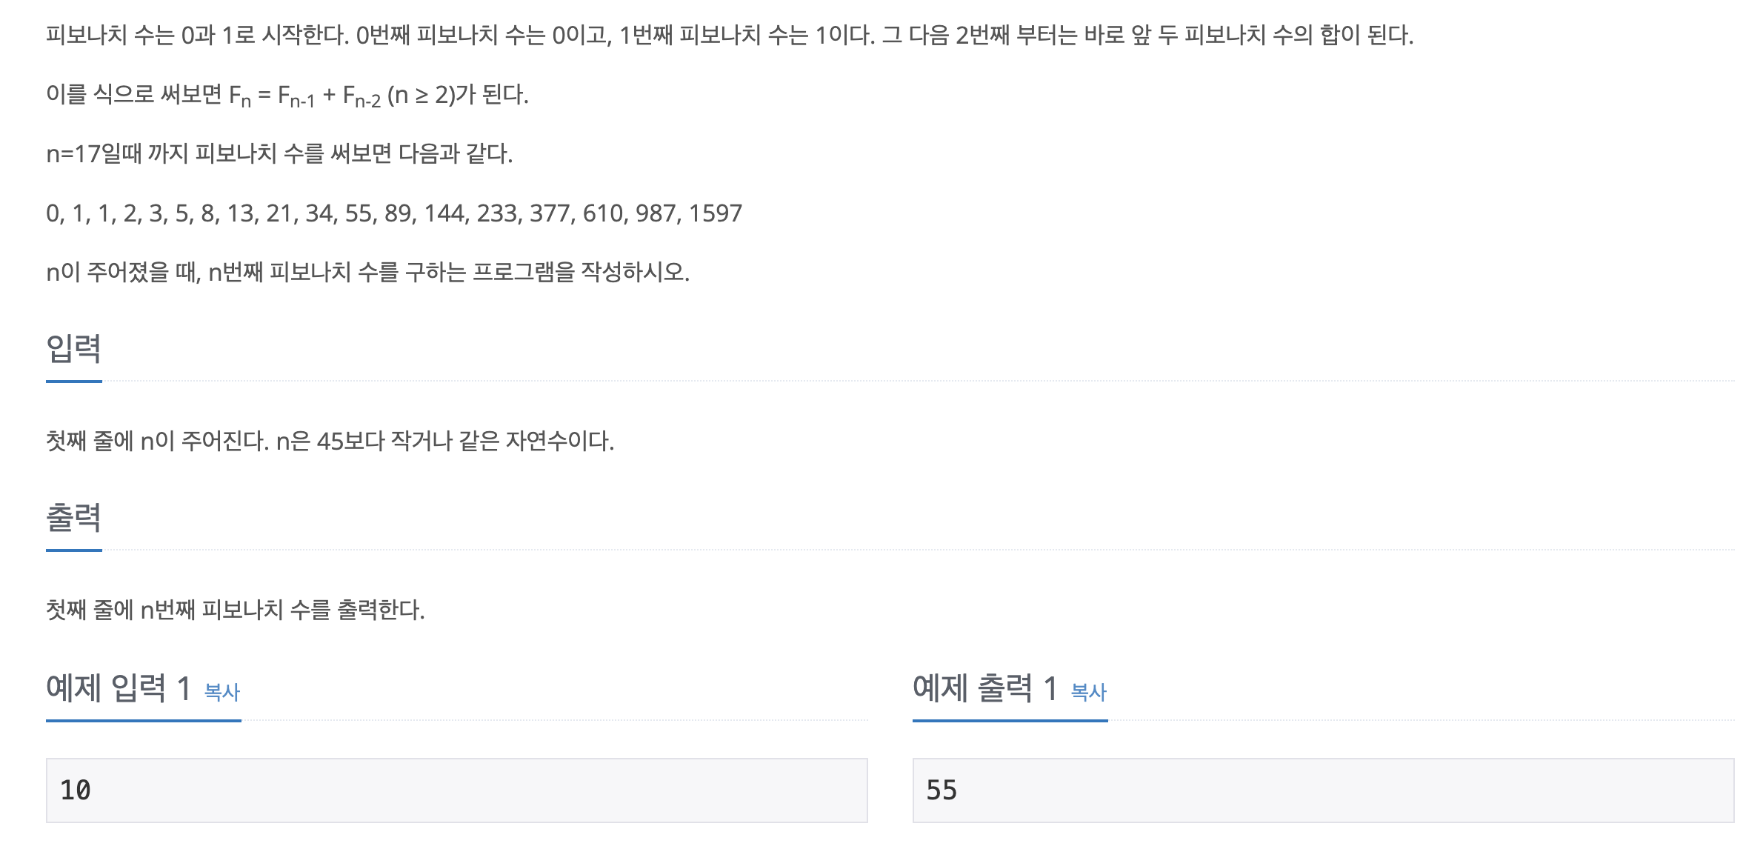Click the 예제 출력 1 heading text

pos(985,688)
